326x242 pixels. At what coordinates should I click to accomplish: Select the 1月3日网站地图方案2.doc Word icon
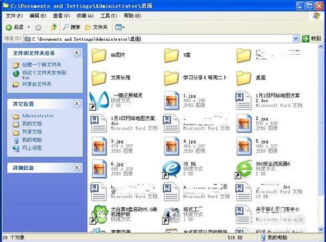243,101
